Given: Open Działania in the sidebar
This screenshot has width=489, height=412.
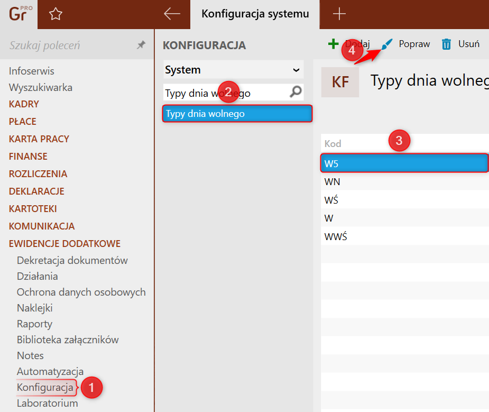Looking at the screenshot, I should (x=38, y=276).
